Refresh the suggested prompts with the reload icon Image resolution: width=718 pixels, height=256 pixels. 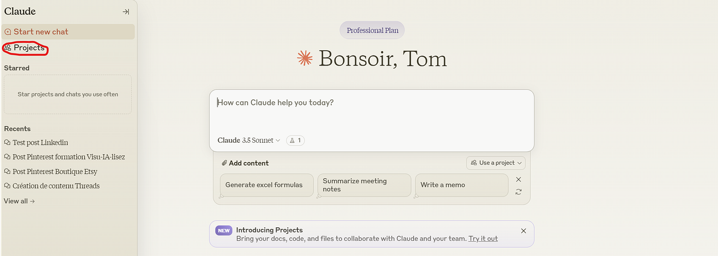click(x=518, y=192)
